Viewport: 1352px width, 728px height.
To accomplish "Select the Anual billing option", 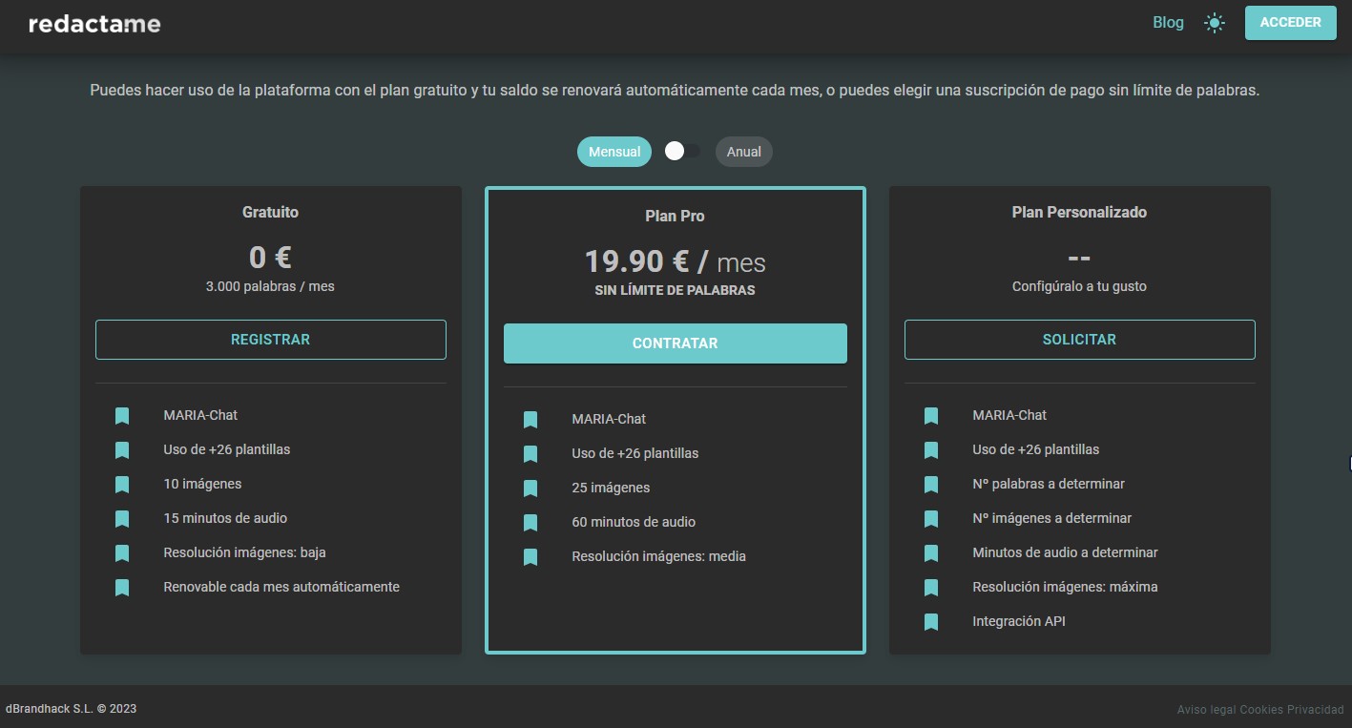I will [x=743, y=152].
